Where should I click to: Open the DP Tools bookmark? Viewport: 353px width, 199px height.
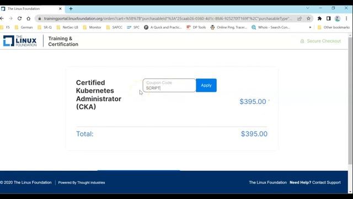pos(196,27)
